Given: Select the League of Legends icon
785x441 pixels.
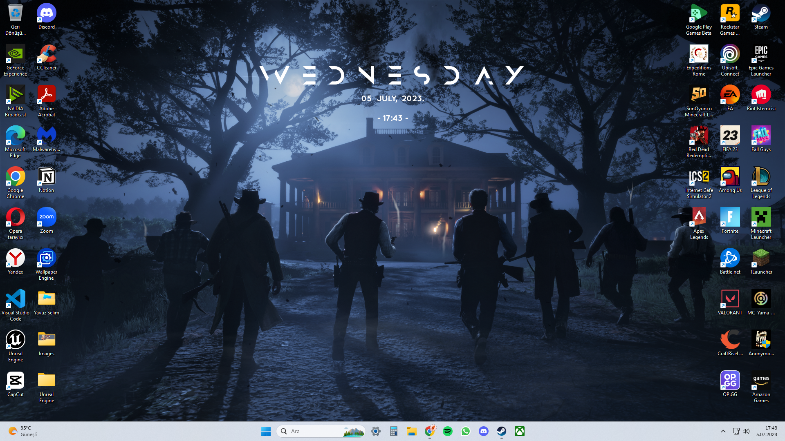Looking at the screenshot, I should [761, 183].
